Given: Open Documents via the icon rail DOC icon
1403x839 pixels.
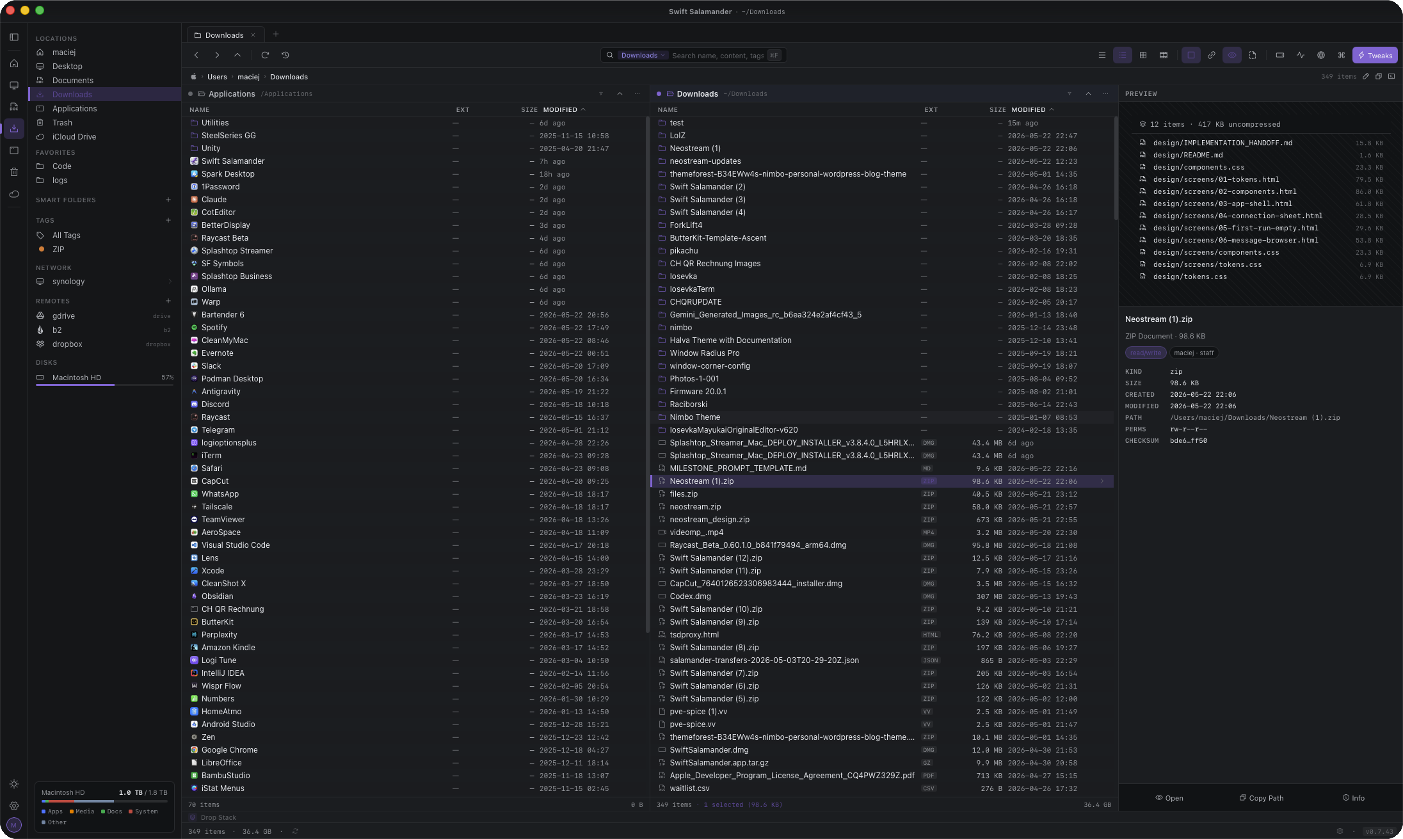Looking at the screenshot, I should (x=14, y=107).
